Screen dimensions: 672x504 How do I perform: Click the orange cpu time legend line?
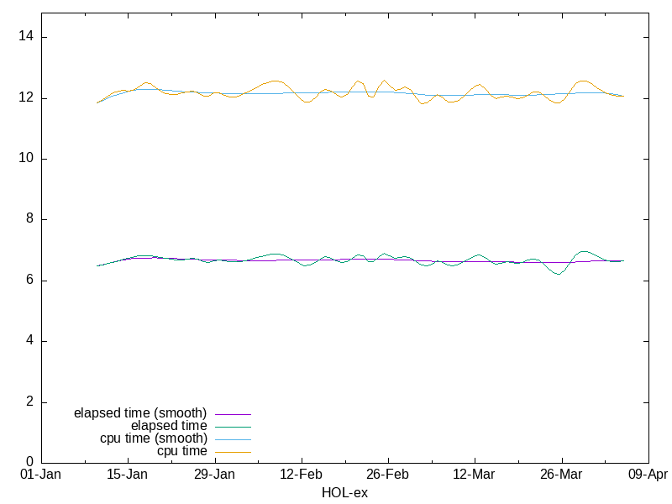tap(233, 452)
